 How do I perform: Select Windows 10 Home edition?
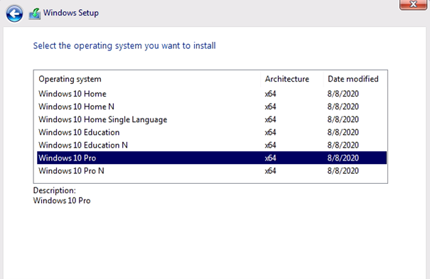212,94
